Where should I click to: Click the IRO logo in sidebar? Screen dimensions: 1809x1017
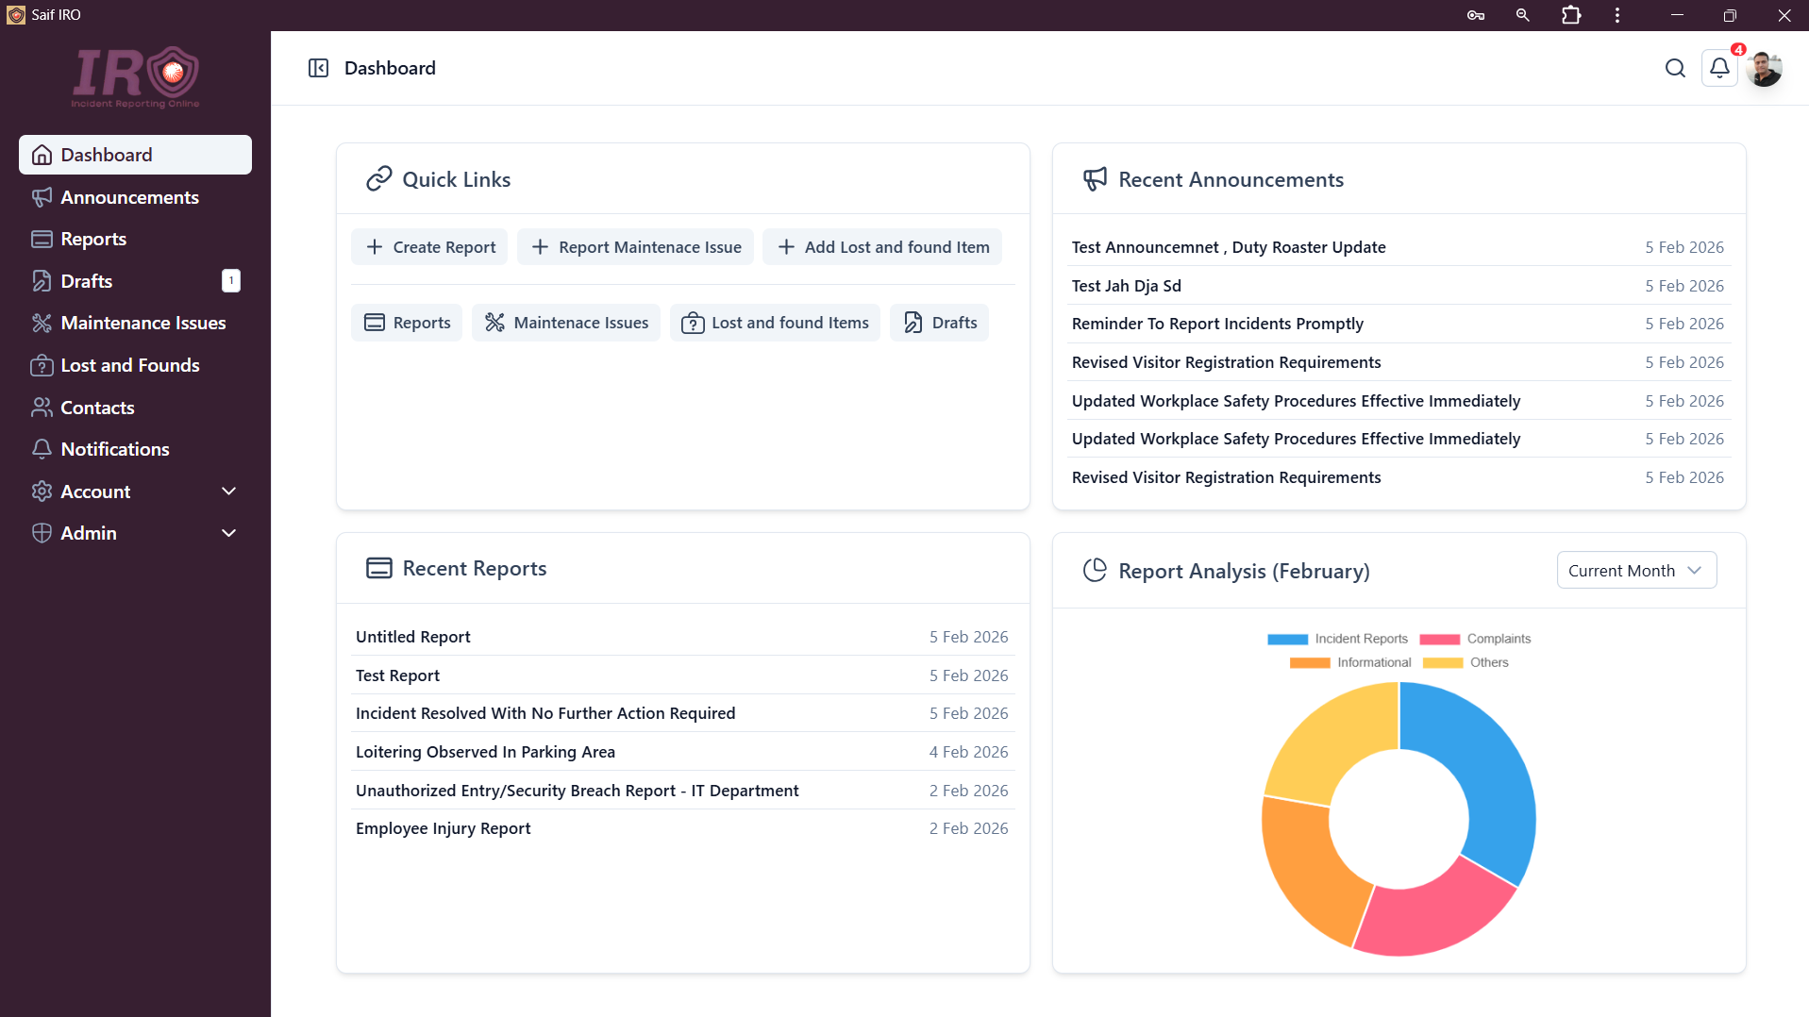136,77
